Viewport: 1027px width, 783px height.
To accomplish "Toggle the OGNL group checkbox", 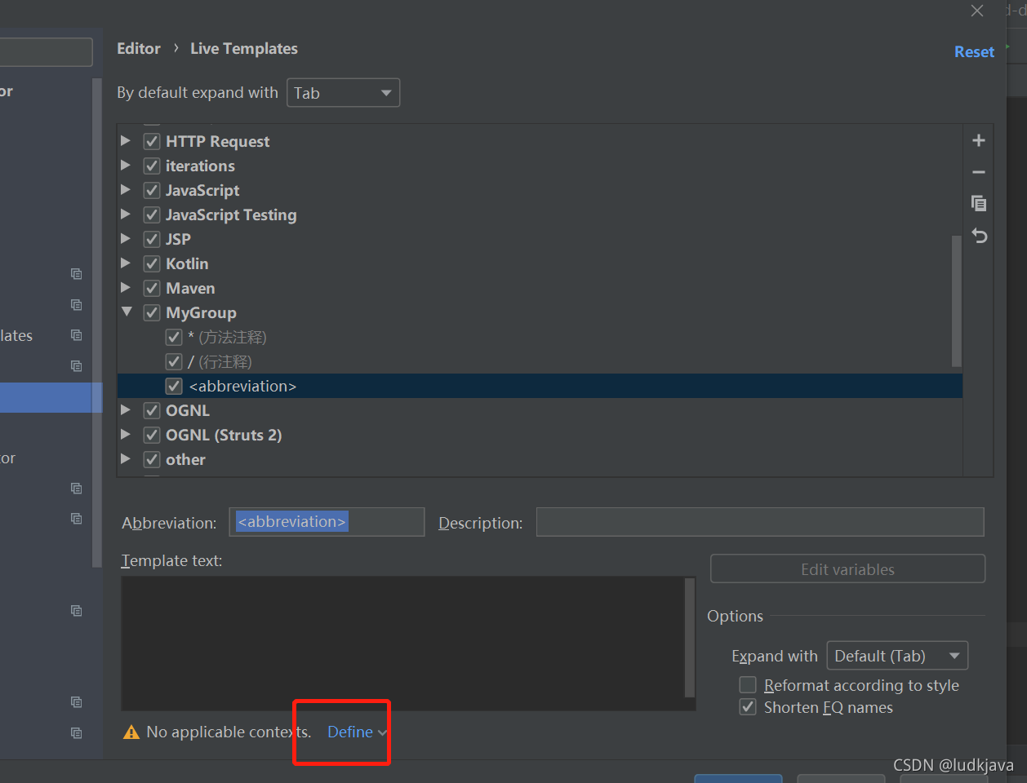I will (x=152, y=410).
